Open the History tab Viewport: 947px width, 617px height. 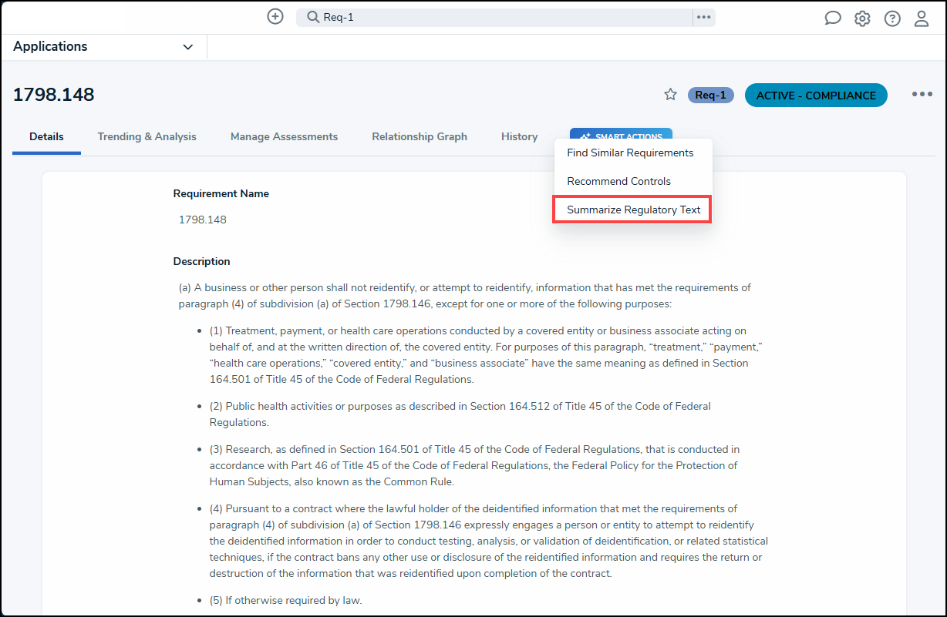(x=519, y=136)
